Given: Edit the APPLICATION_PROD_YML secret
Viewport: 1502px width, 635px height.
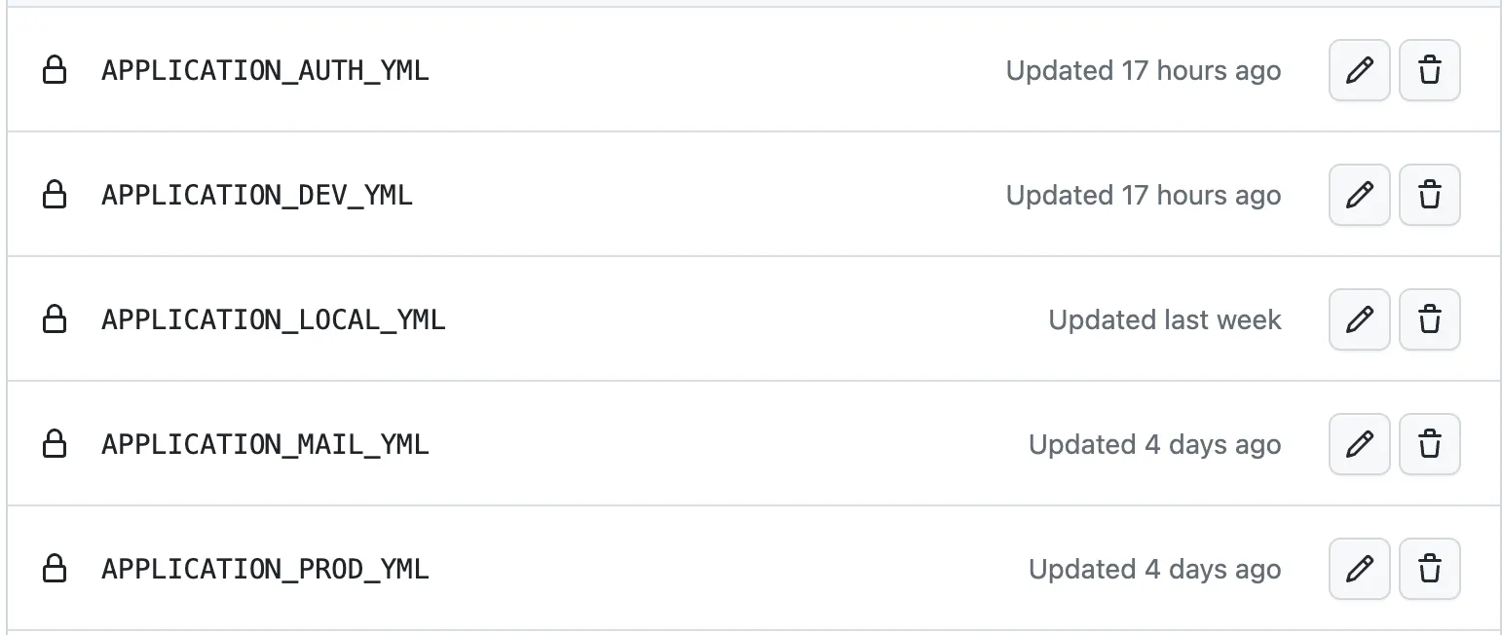Looking at the screenshot, I should [1359, 569].
